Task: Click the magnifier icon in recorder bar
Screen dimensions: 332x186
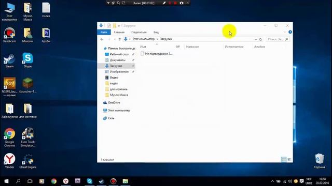Action: coord(118,3)
